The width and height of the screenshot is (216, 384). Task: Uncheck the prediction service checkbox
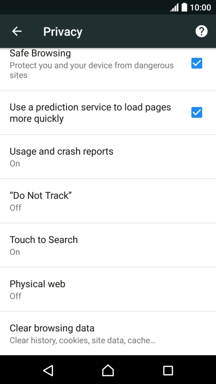click(x=196, y=112)
